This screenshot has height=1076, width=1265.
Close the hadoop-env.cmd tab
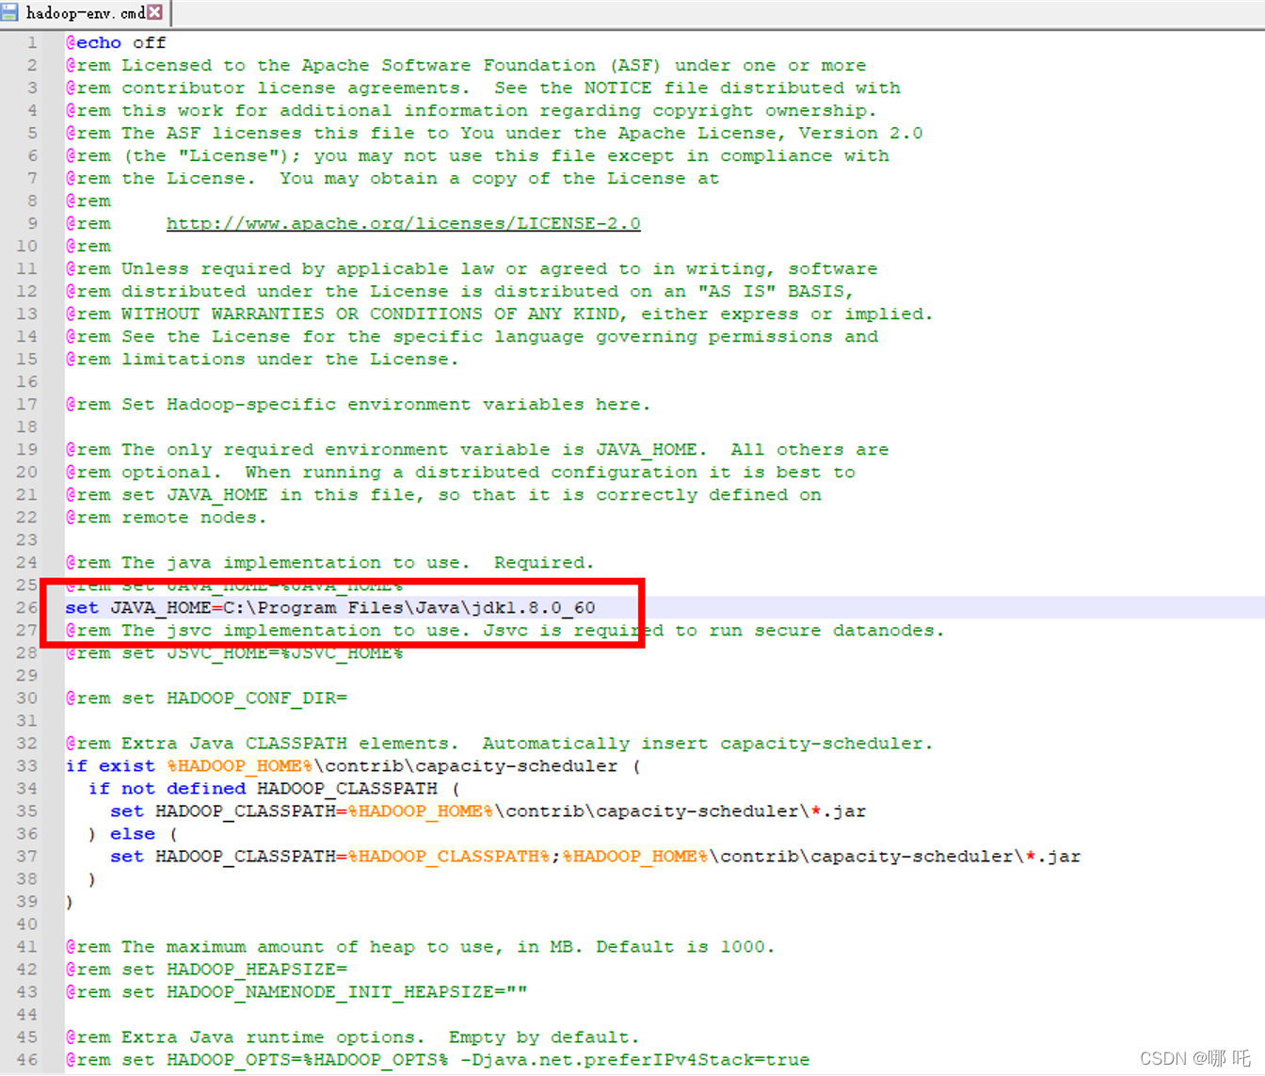click(x=155, y=12)
